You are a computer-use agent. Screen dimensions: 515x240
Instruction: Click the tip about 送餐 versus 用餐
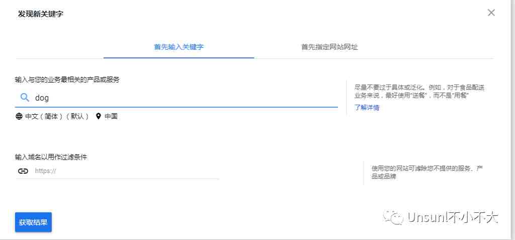(419, 92)
